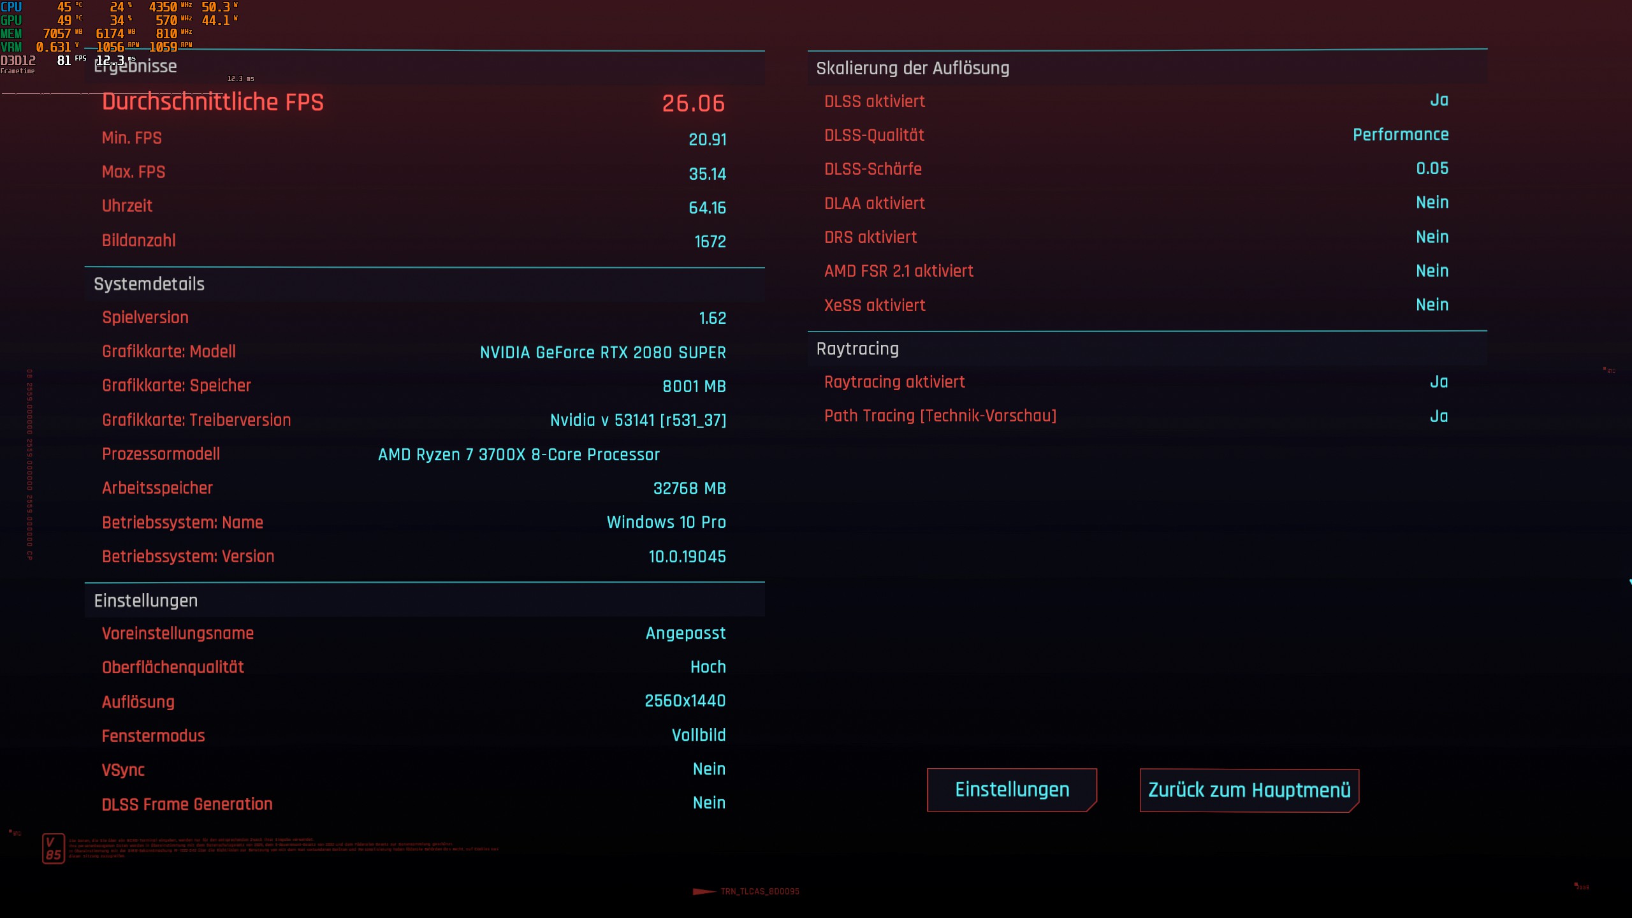This screenshot has height=918, width=1632.
Task: Click the D3D12 FPS overlay label
Action: 18,61
